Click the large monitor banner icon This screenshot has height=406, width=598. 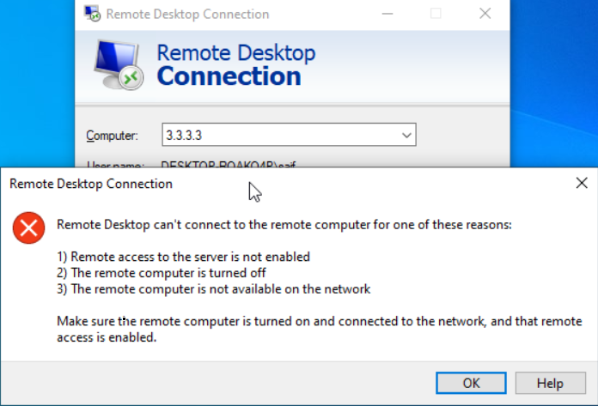coord(119,64)
